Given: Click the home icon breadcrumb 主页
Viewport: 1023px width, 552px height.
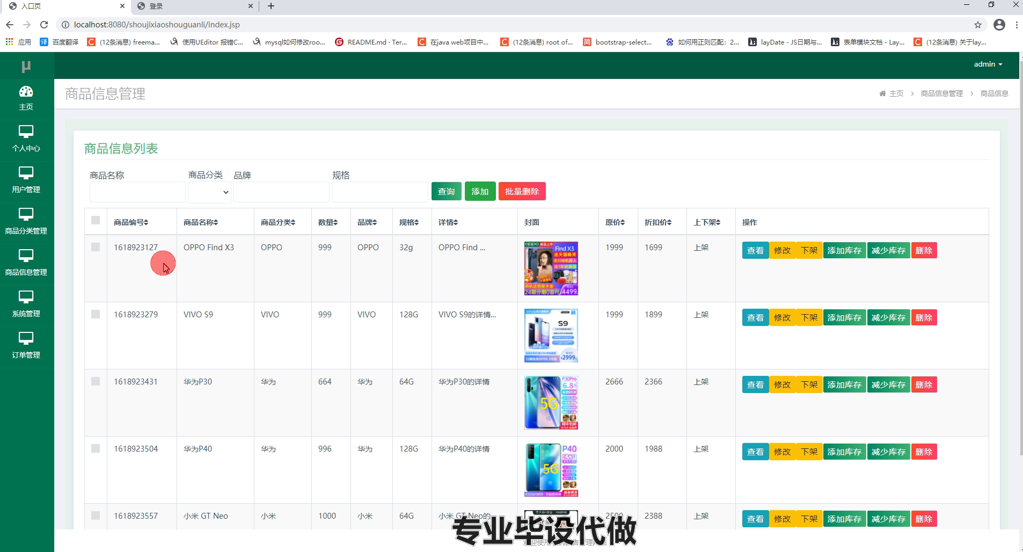Looking at the screenshot, I should click(891, 93).
